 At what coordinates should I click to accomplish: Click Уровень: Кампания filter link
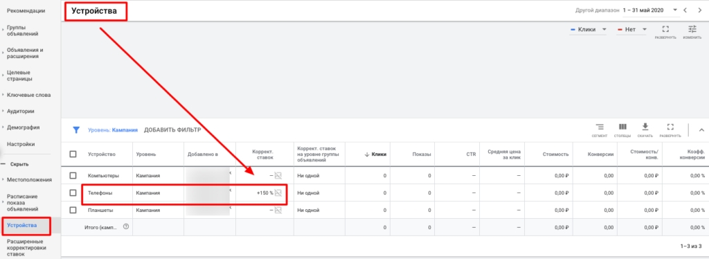[x=113, y=130]
